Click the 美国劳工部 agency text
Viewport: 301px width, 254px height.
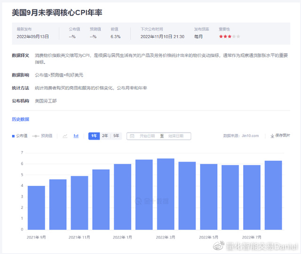pyautogui.click(x=46, y=101)
